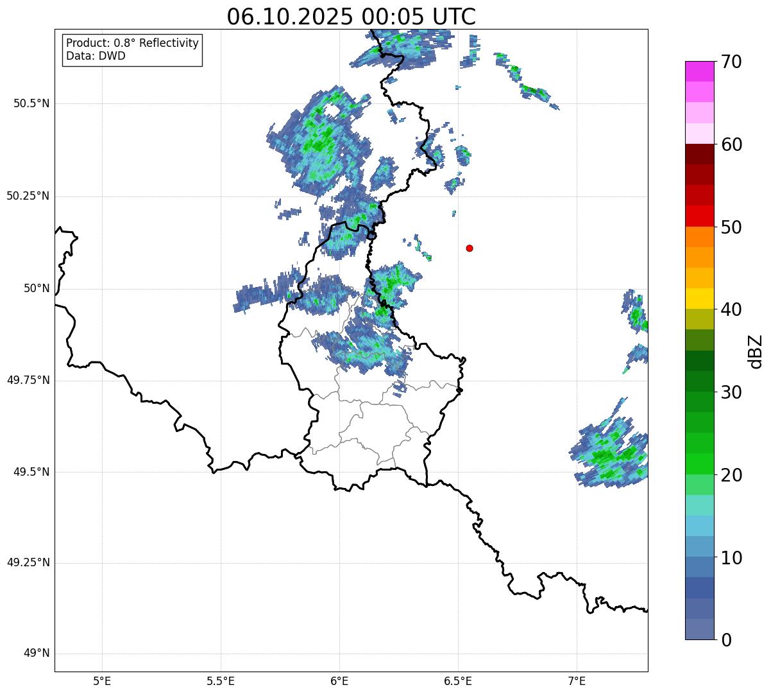Click the 'Data: DWD' text

coord(96,56)
